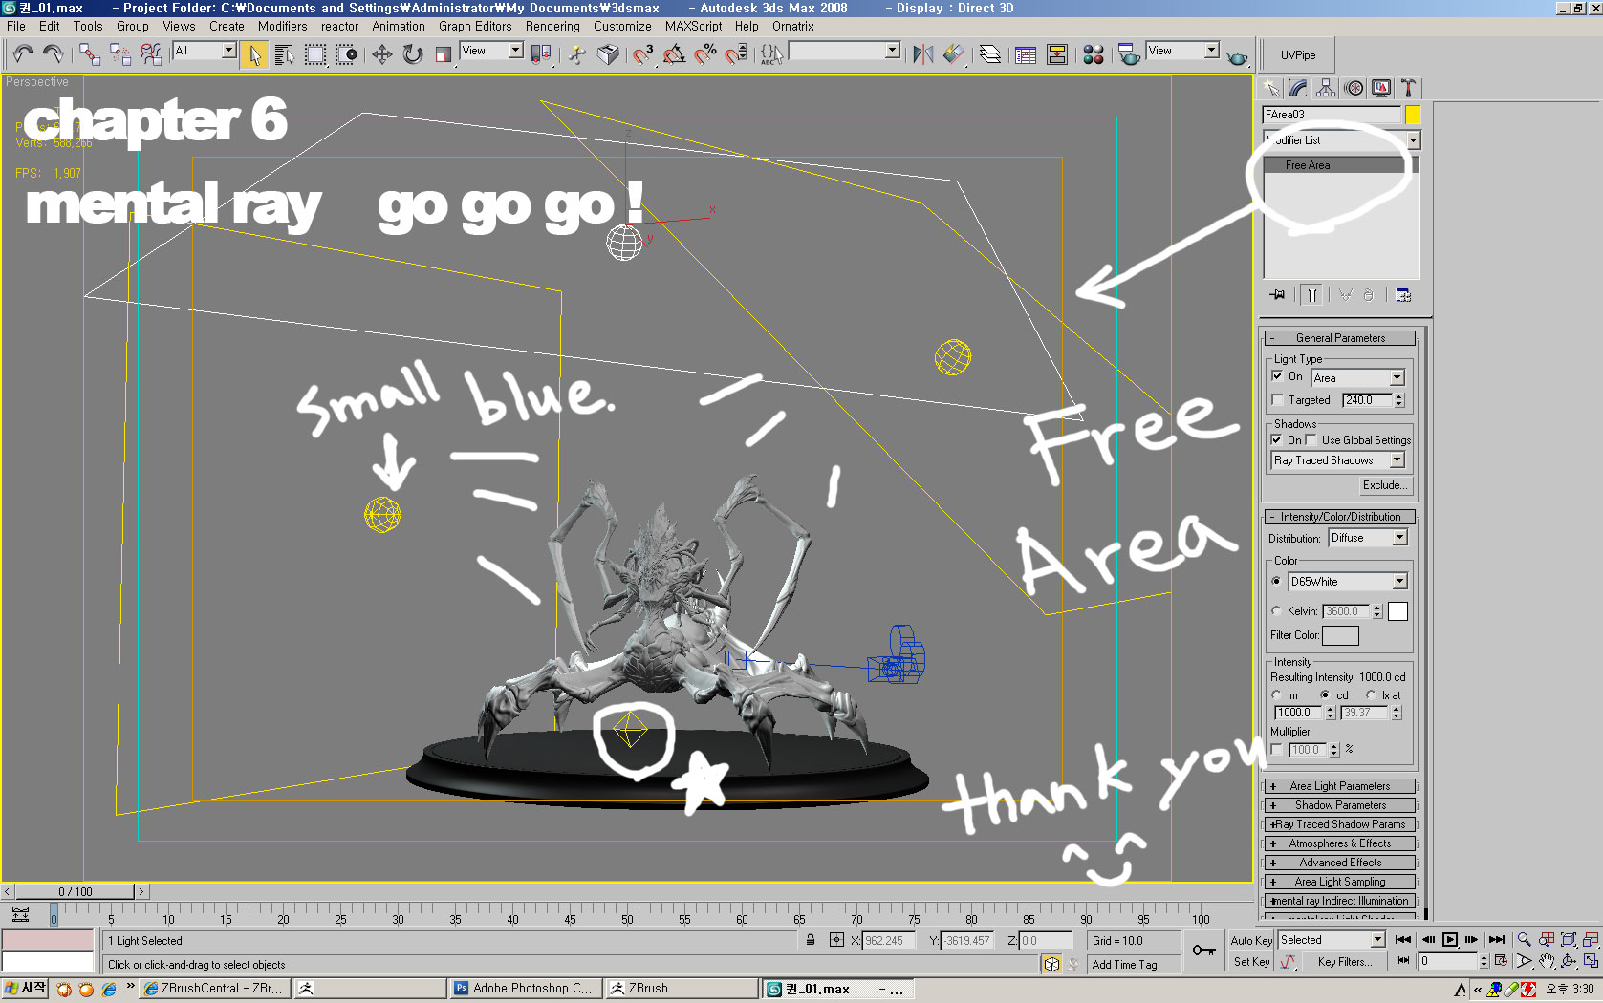Viewport: 1603px width, 1003px height.
Task: Select the Kelvin radio button
Action: pos(1276,611)
